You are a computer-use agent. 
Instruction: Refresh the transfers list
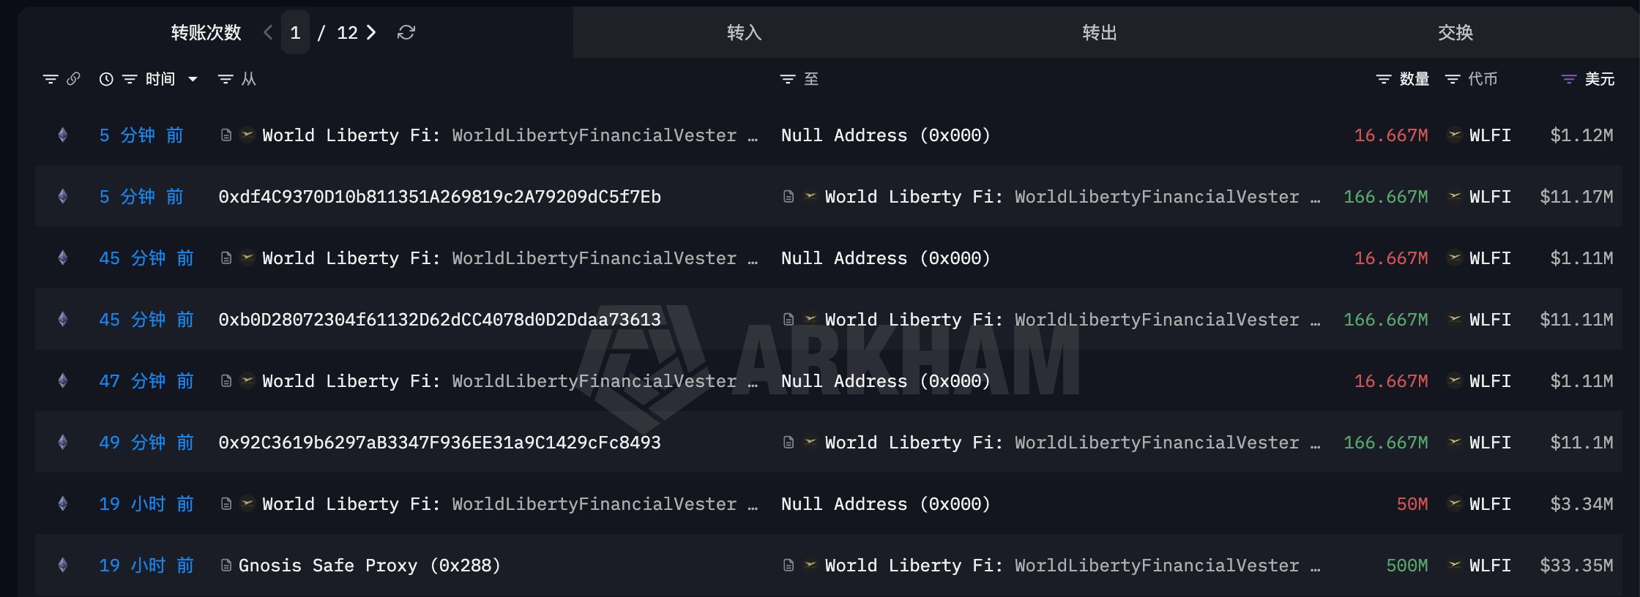[406, 32]
